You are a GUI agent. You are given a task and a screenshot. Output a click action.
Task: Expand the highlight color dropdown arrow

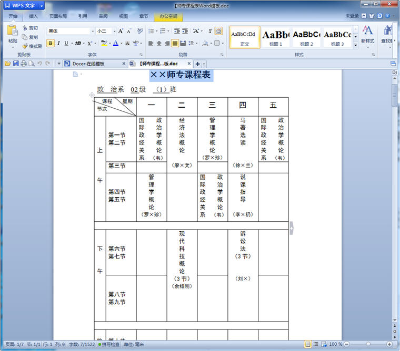click(109, 44)
